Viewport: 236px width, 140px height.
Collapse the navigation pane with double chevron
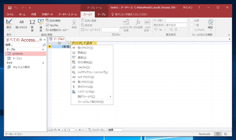click(45, 40)
